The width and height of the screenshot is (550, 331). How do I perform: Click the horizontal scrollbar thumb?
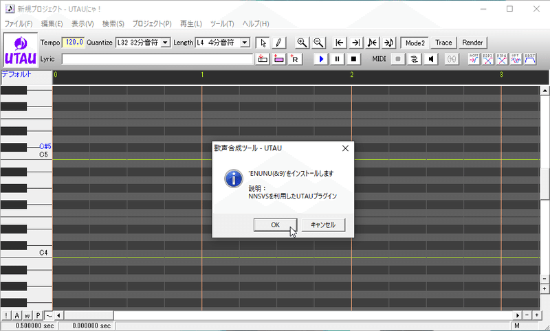[89, 315]
